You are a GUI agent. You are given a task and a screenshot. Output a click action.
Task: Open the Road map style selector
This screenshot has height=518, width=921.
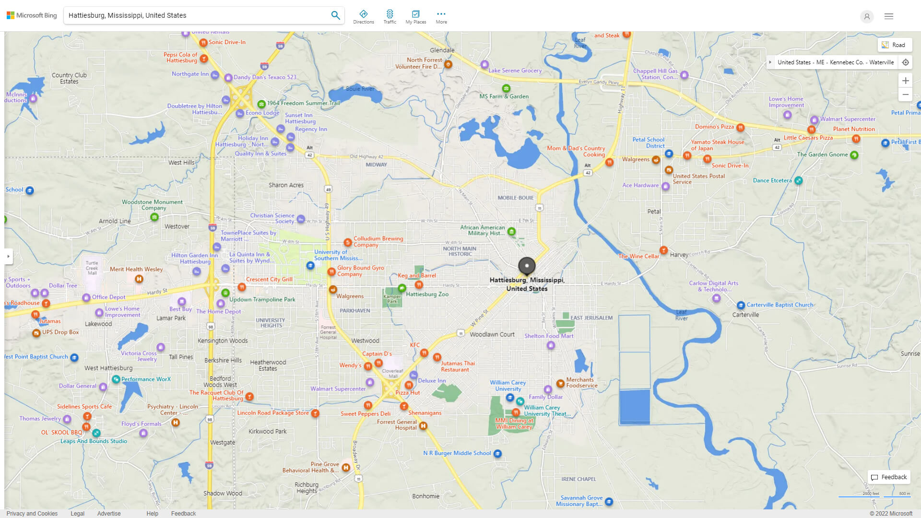coord(895,45)
